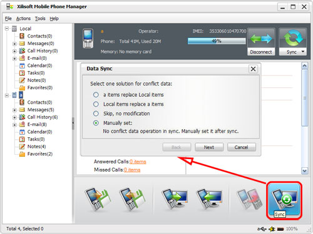313x234 pixels.
Task: Click the disabled Back button
Action: (177, 147)
